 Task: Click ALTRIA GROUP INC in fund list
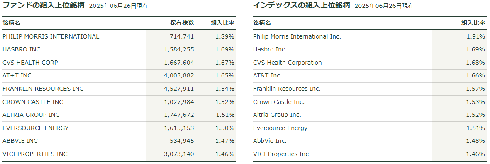click(31, 115)
